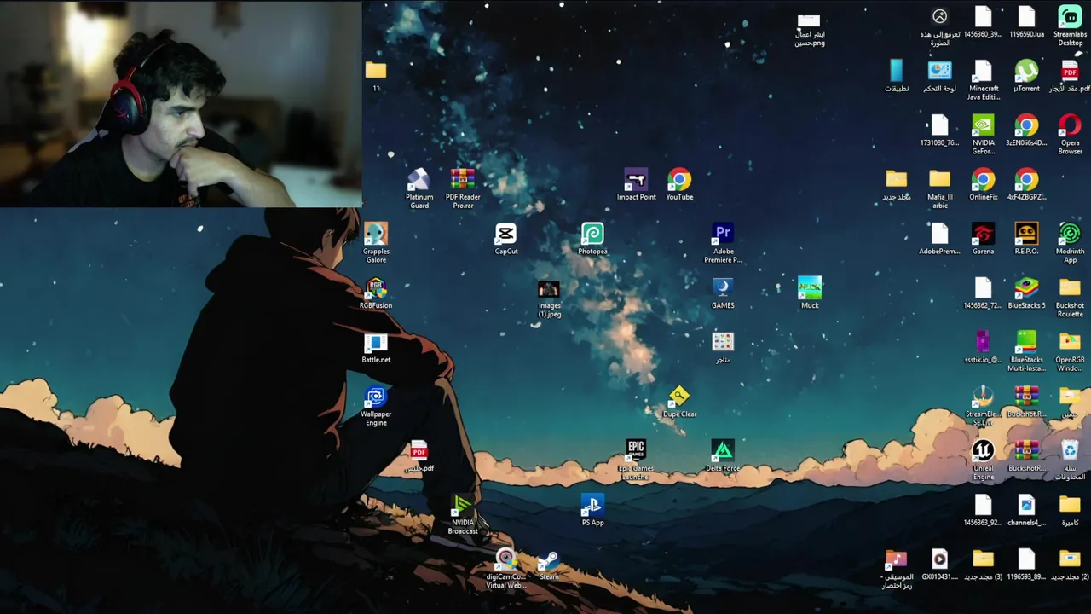Open the Recycle Bin (سلة المحذوفات)
The height and width of the screenshot is (614, 1091).
click(1070, 460)
